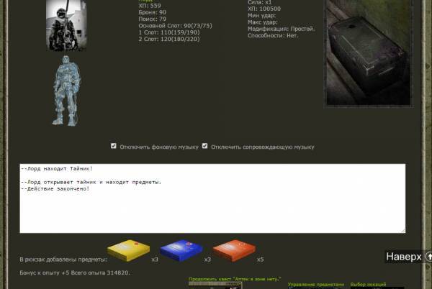Open the Продолжить квест link
The width and height of the screenshot is (432, 289).
click(235, 279)
